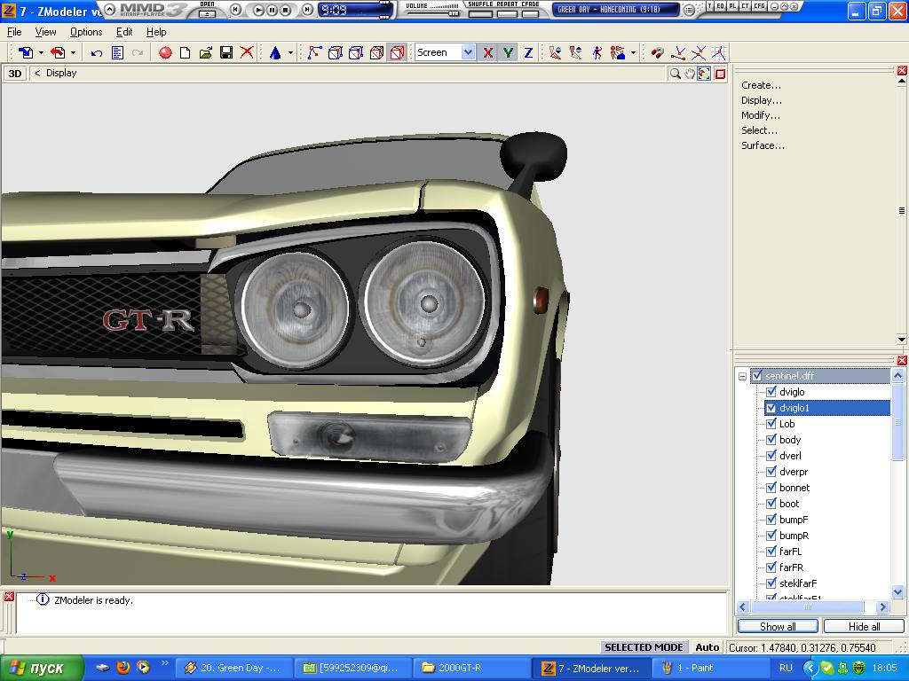Open the Options menu

coord(86,32)
